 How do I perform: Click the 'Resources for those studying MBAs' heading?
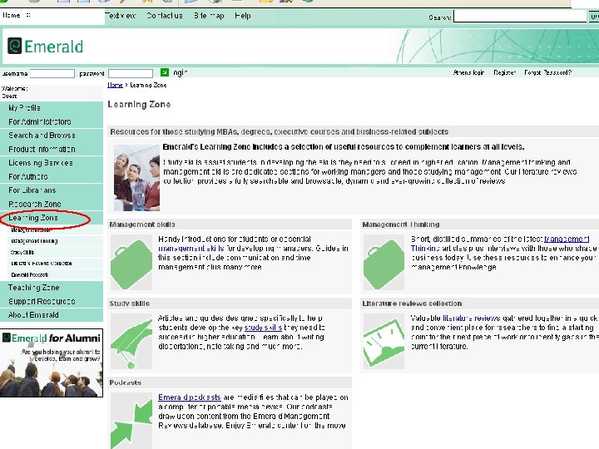[279, 131]
